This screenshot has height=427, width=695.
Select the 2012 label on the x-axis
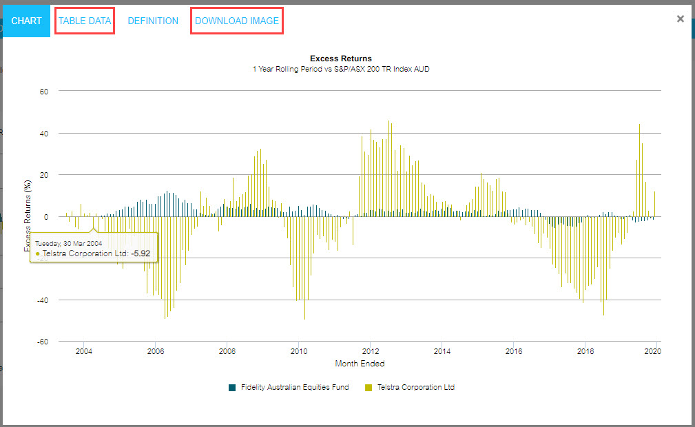(371, 351)
